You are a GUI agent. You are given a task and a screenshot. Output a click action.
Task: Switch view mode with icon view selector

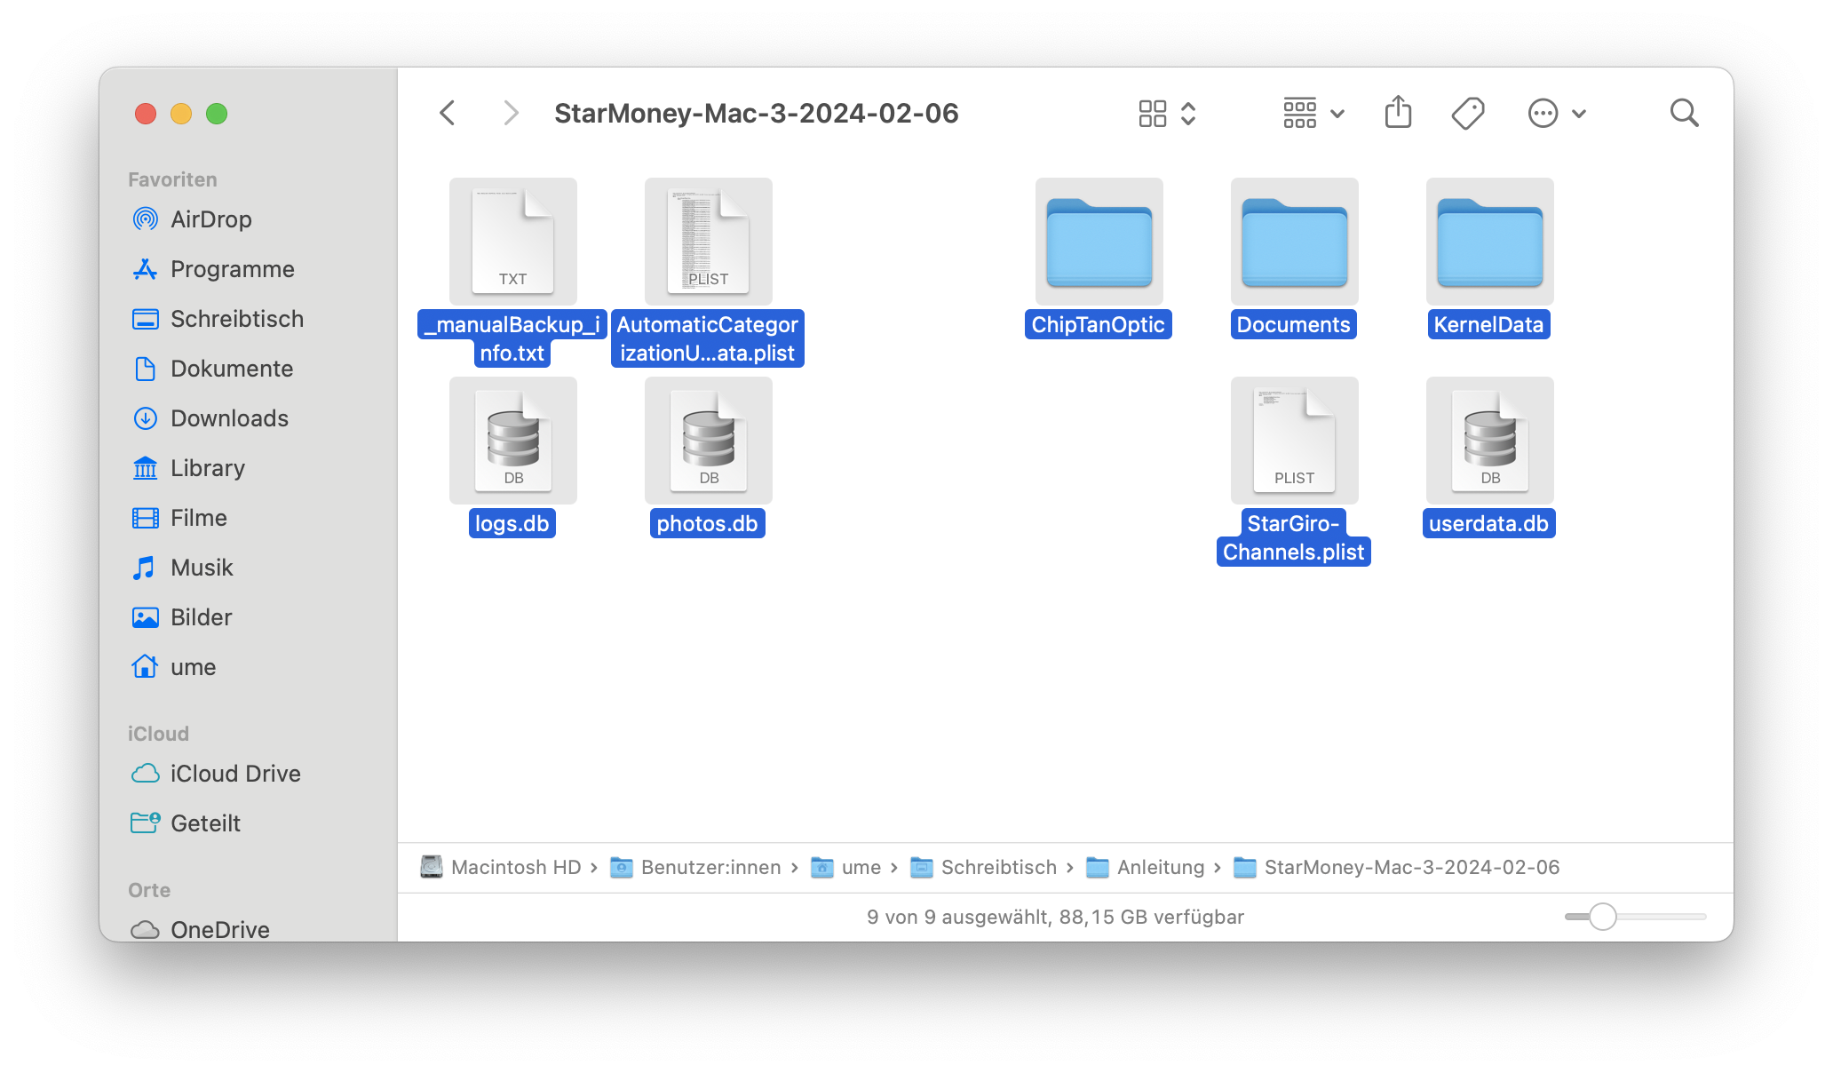(x=1167, y=113)
